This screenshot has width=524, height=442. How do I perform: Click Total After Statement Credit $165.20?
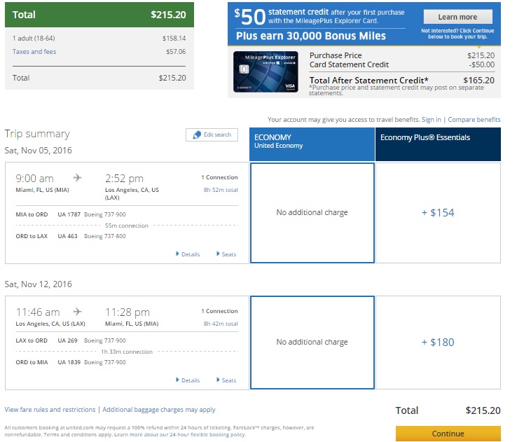click(401, 80)
